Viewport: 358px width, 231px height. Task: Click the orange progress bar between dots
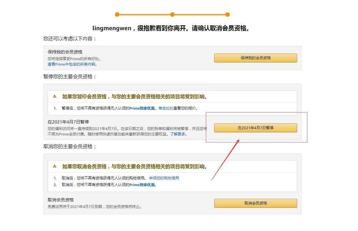pos(144,14)
